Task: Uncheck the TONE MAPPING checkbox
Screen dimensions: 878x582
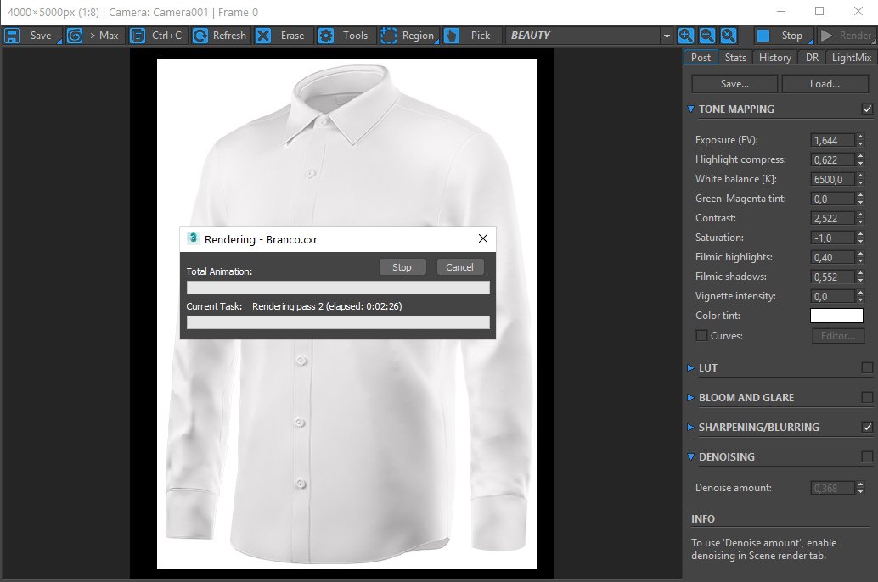Action: (x=867, y=109)
